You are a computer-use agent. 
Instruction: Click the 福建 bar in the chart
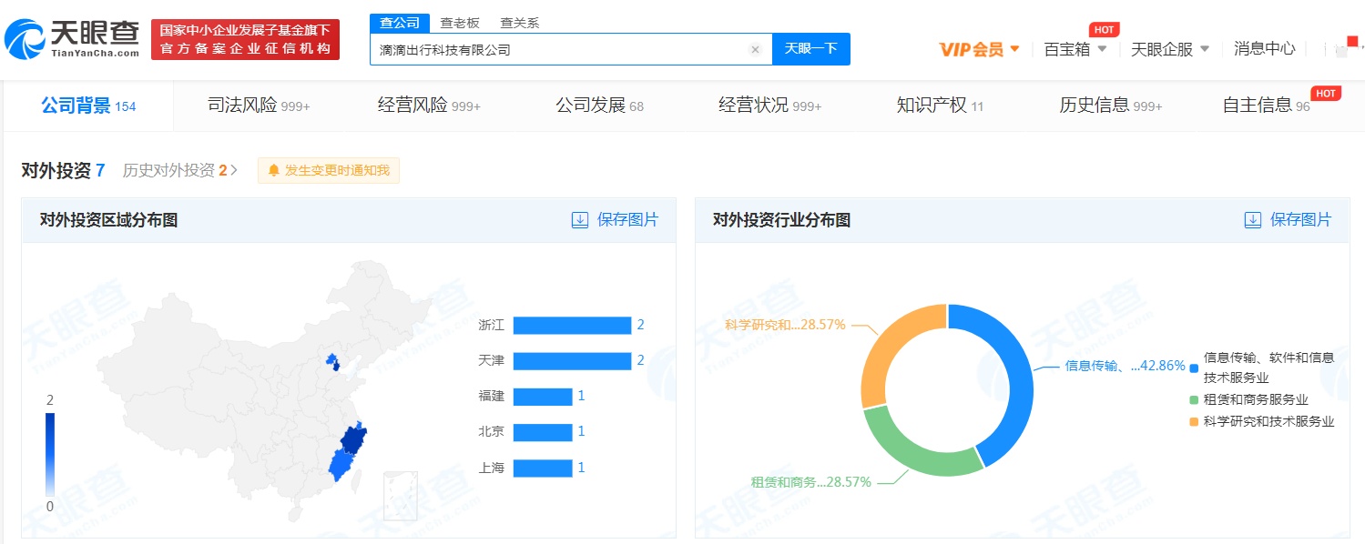543,397
